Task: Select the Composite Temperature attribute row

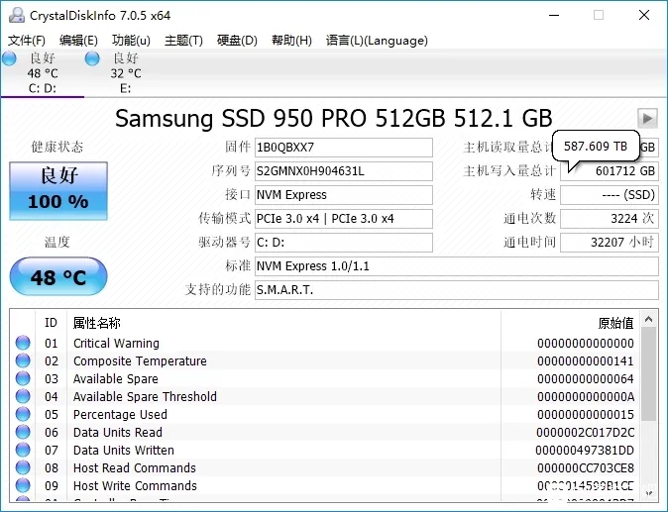Action: 324,360
